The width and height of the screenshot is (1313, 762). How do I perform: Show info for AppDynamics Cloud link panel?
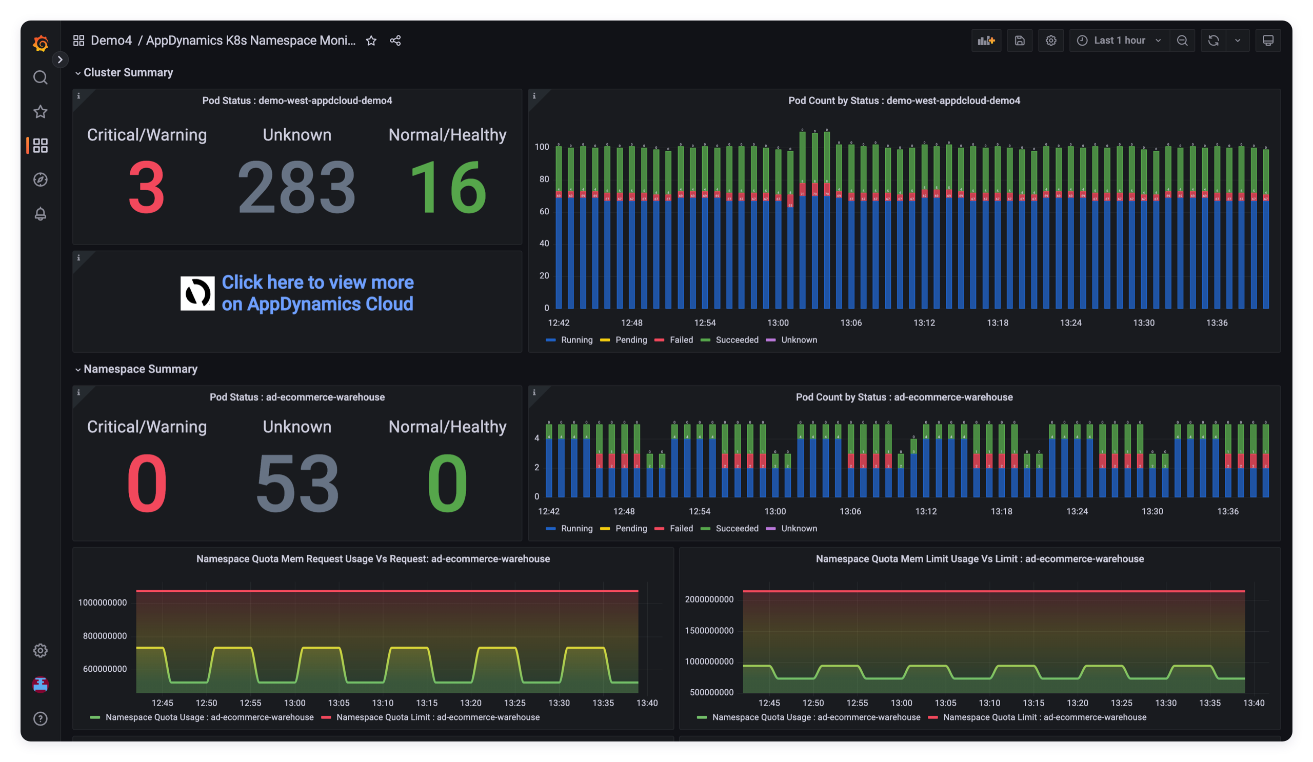point(78,258)
